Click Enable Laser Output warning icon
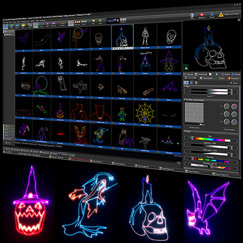This screenshot has width=243, height=243. click(221, 15)
